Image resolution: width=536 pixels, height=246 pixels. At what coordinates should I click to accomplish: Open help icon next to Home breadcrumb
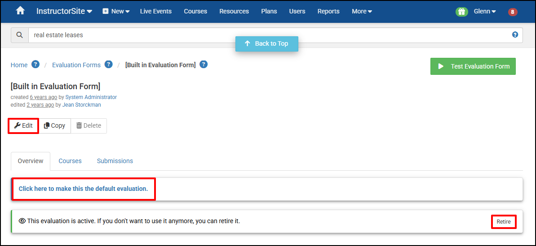coord(35,65)
